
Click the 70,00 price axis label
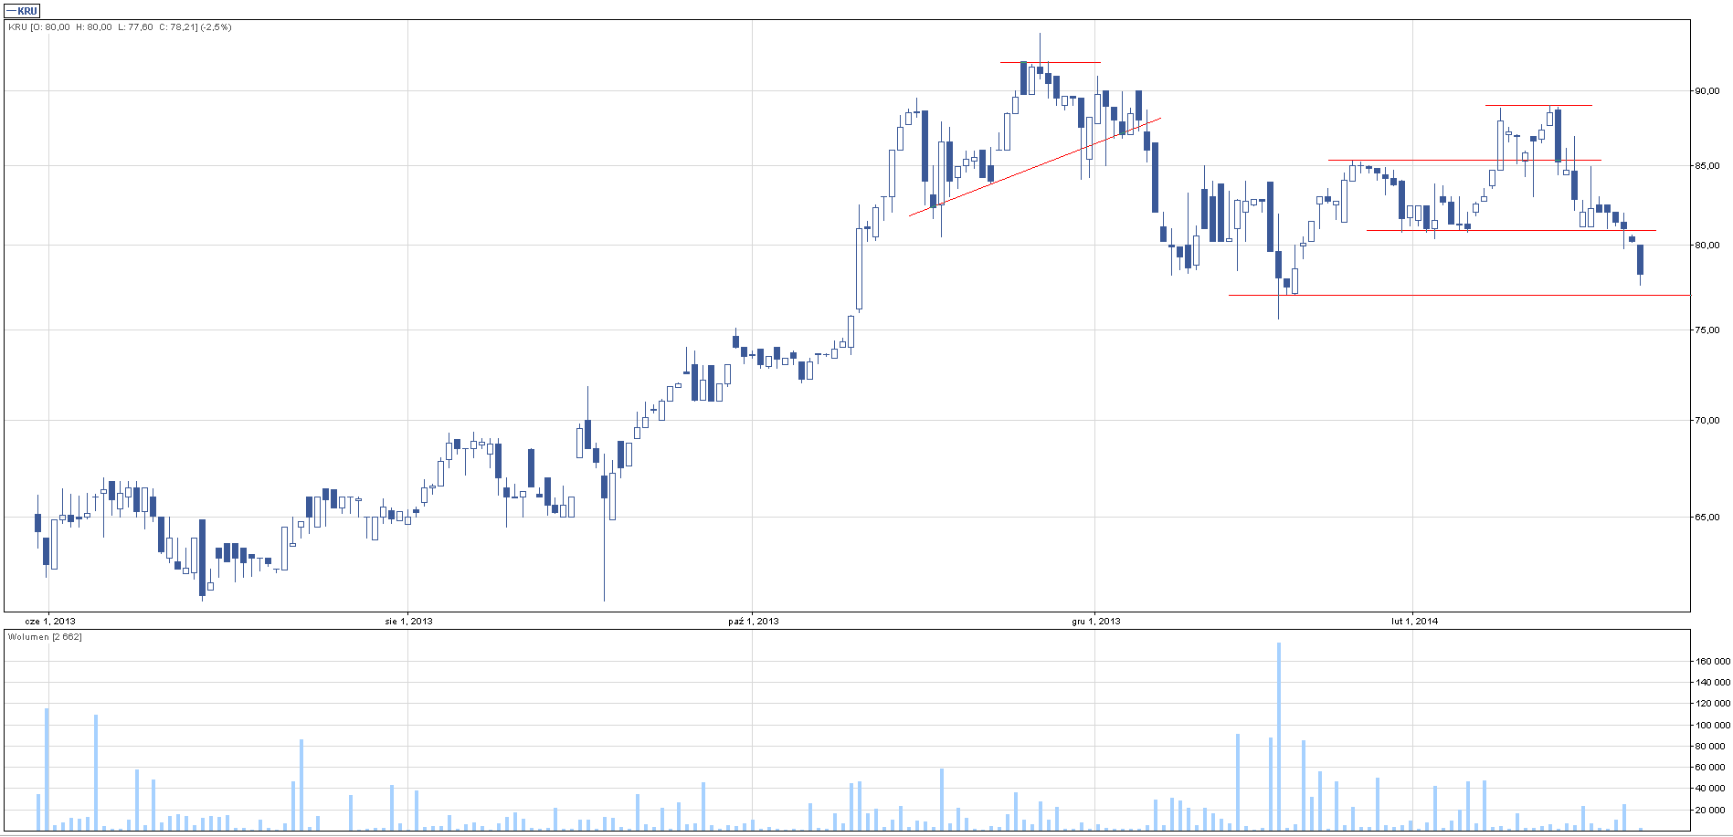click(1707, 421)
